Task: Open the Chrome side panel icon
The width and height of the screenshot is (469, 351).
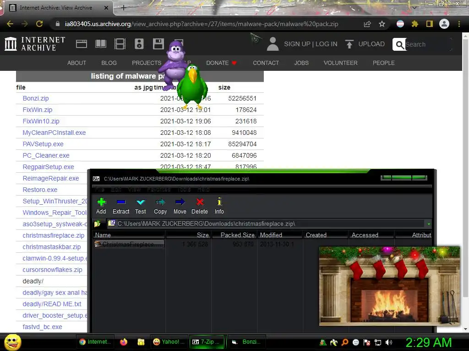Action: [x=430, y=24]
